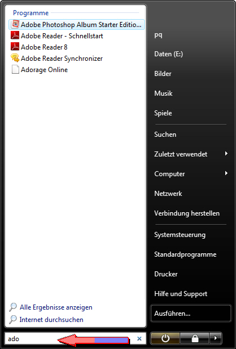Select Netzwerk in the start menu

(168, 194)
